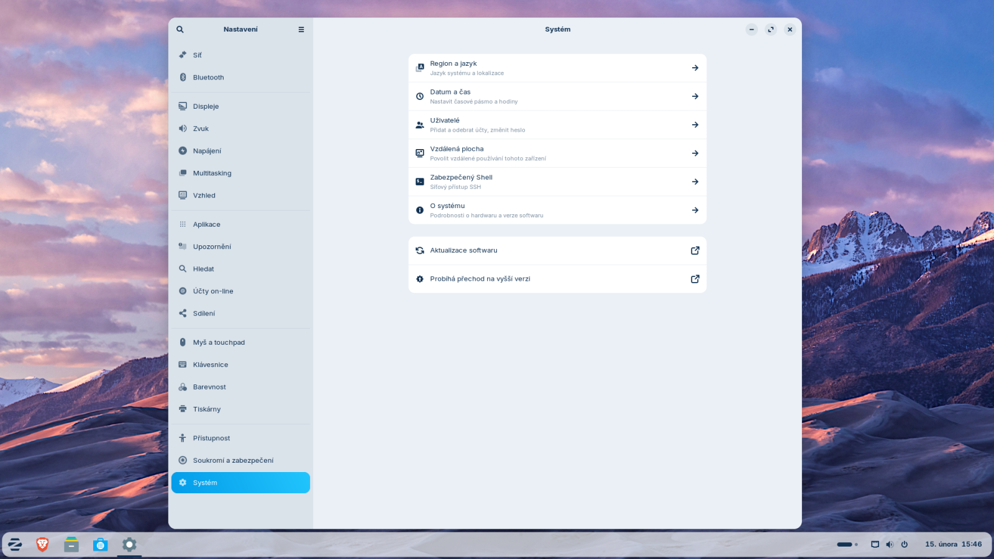Switch to Klávesnice settings panel
The width and height of the screenshot is (994, 559).
point(240,365)
